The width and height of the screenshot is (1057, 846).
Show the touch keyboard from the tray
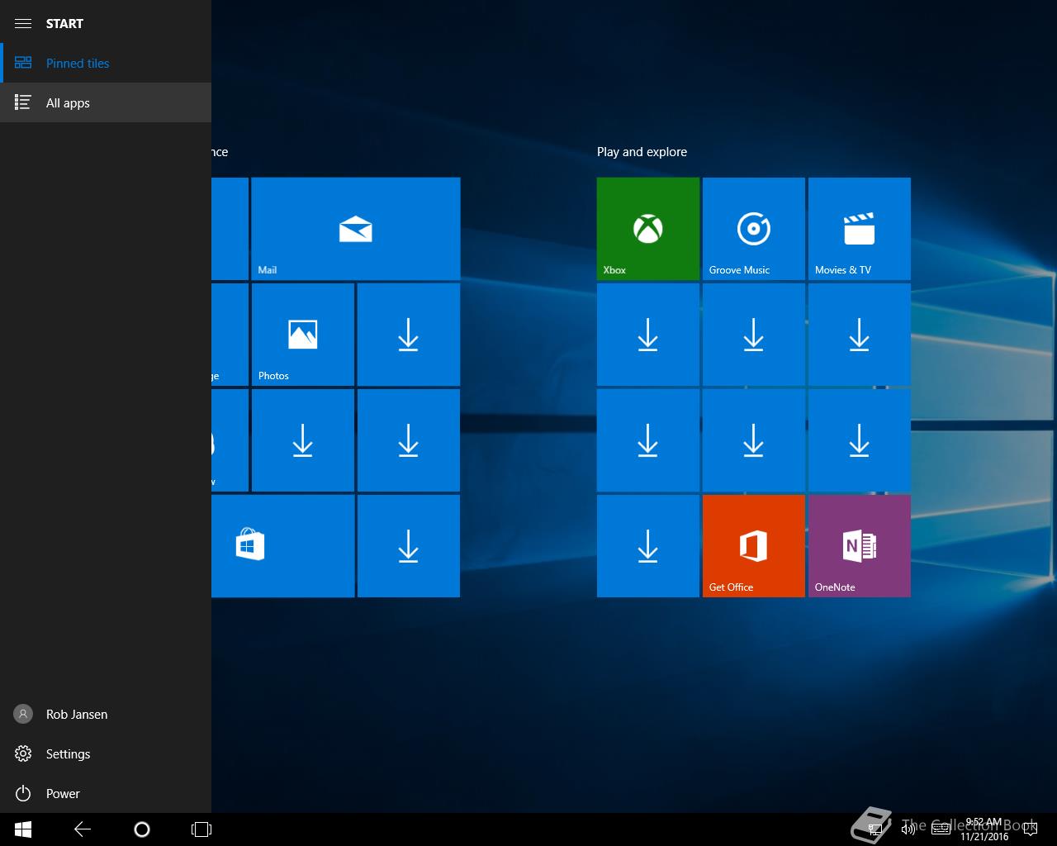tap(941, 829)
